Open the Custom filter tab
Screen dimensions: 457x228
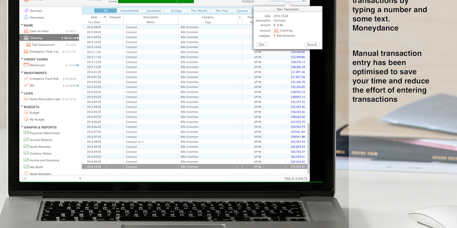(242, 11)
